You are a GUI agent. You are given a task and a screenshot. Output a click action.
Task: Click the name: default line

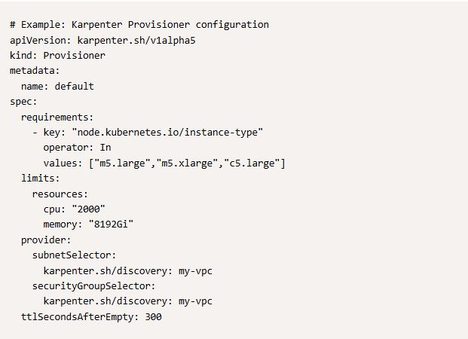tap(57, 86)
